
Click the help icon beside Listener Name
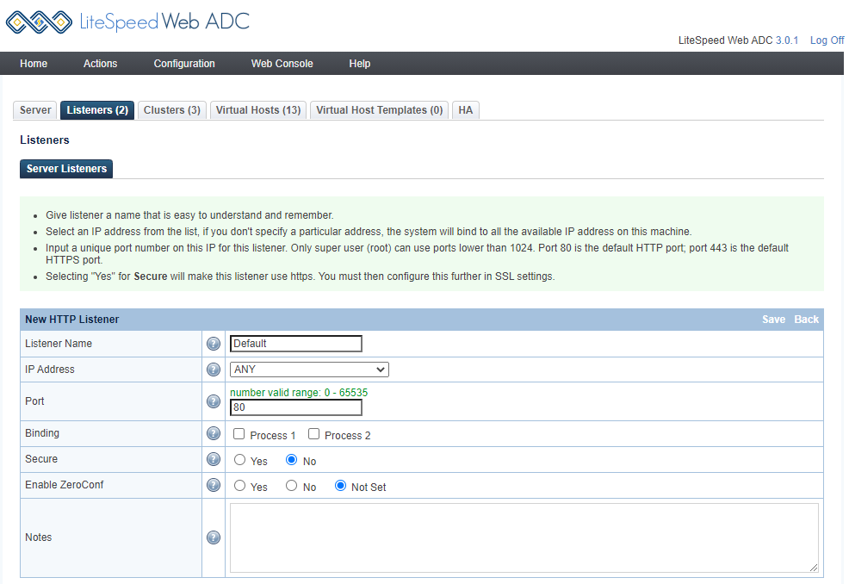214,344
